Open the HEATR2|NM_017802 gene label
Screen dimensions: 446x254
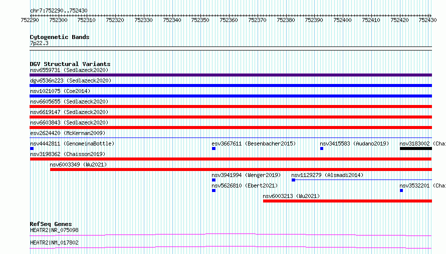coord(54,242)
